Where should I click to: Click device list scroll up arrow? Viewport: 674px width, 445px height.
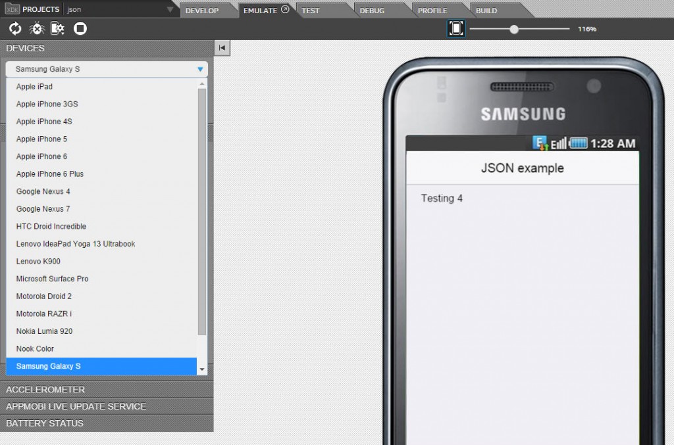tap(201, 84)
